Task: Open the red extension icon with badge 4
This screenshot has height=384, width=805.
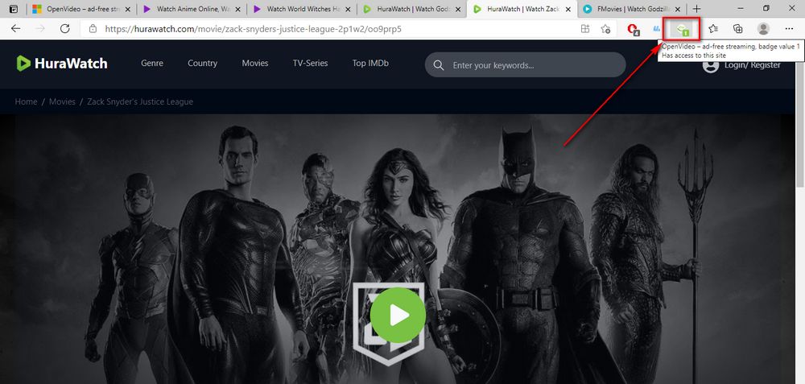Action: pyautogui.click(x=634, y=29)
